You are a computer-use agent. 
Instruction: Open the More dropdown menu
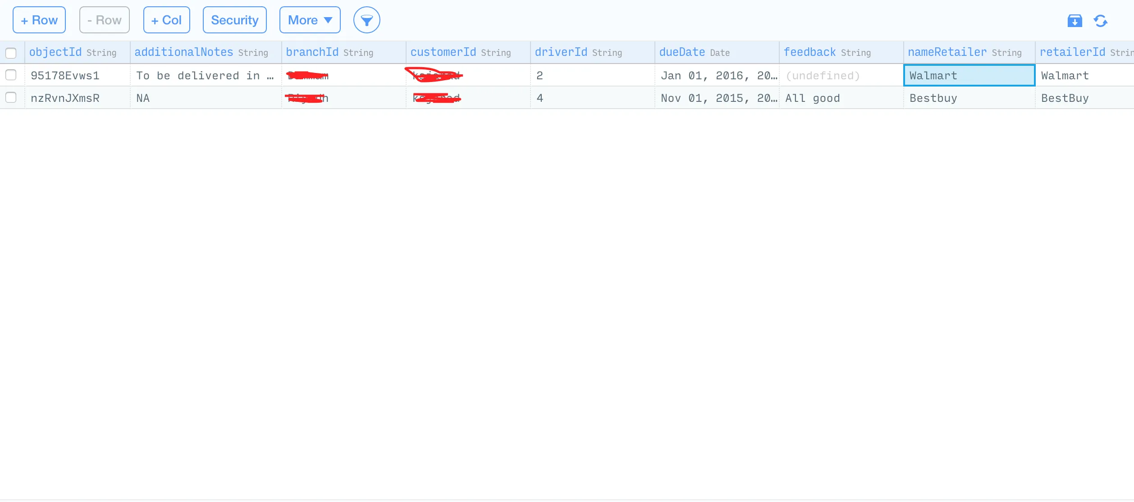pyautogui.click(x=310, y=20)
